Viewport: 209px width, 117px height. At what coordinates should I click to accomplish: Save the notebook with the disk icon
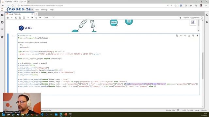[8, 18]
